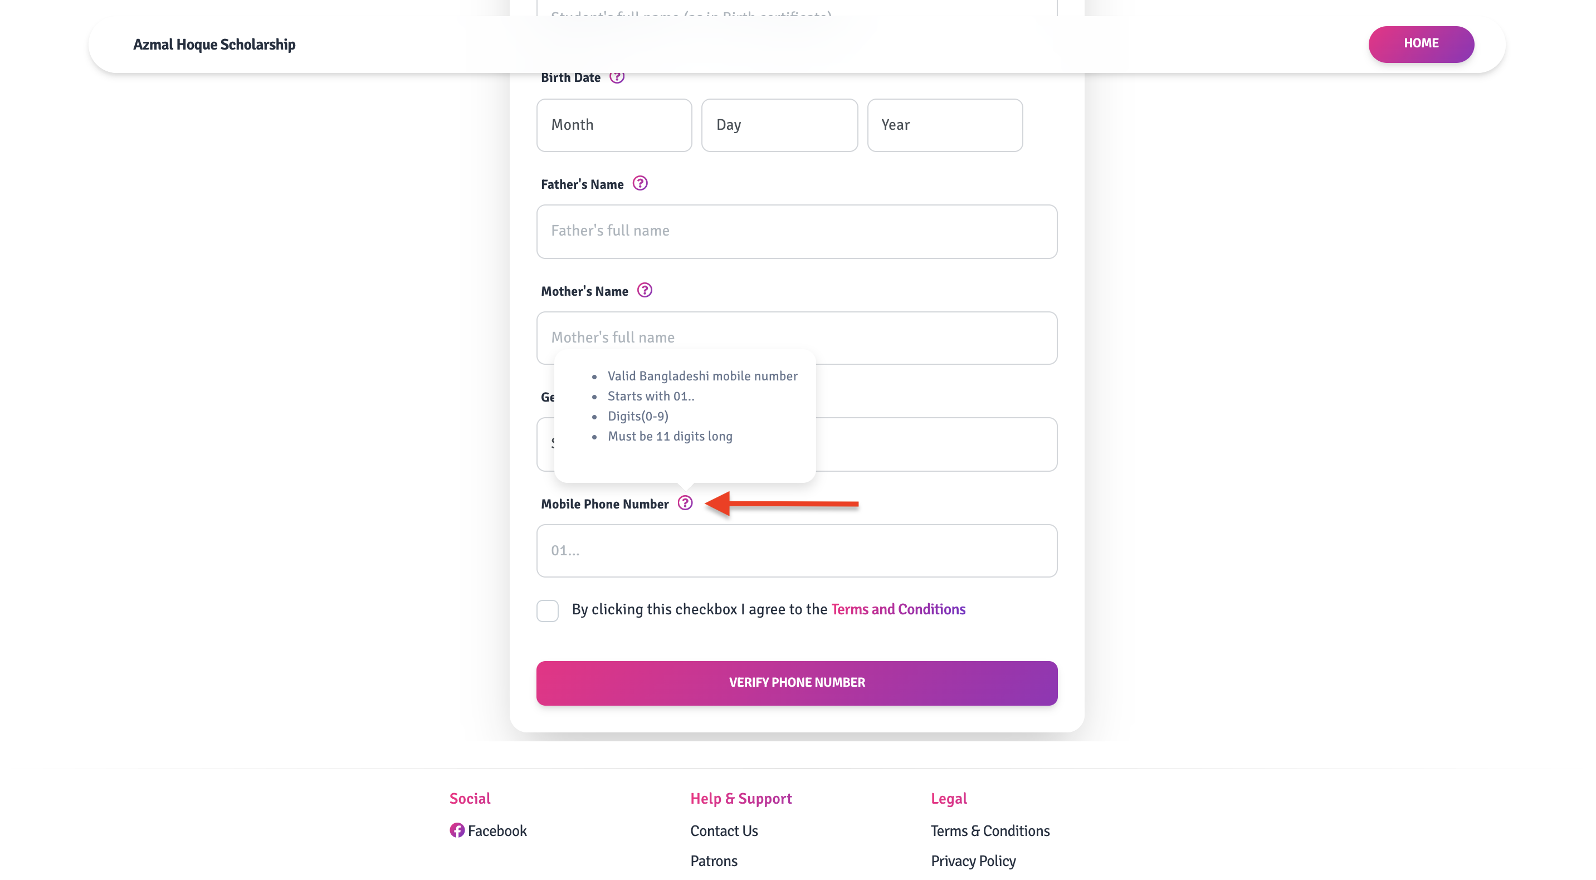Open the Day dropdown for birth date
The image size is (1596, 880).
point(779,125)
